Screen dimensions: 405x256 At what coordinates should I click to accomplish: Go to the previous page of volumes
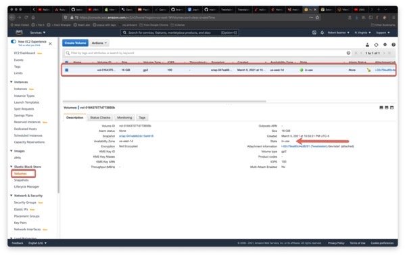[361, 53]
